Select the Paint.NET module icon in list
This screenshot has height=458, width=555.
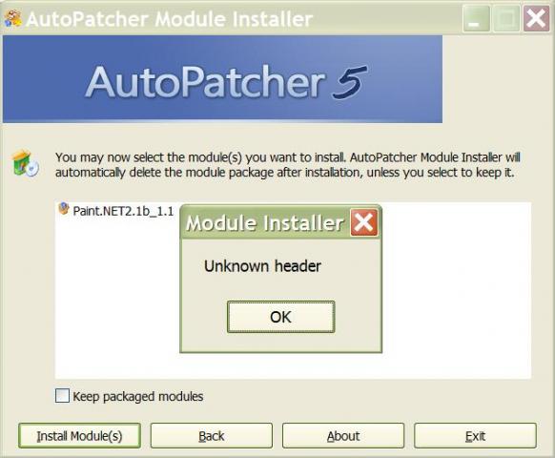64,209
